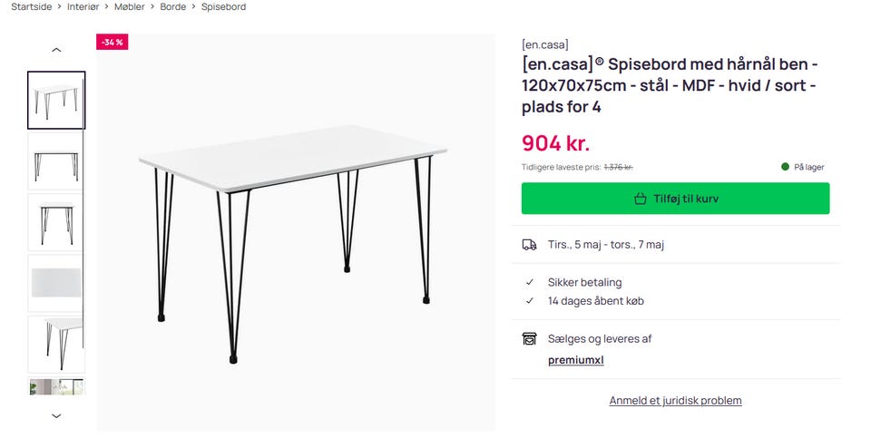Click the 14 dages åbent køb checkmark

530,301
